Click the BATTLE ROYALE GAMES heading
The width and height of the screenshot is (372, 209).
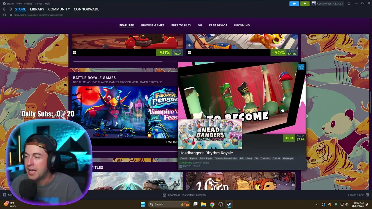point(94,78)
